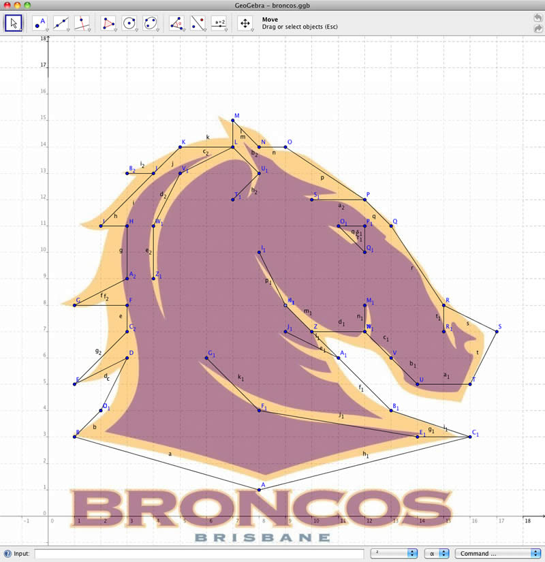Select the Move Graphics View tool

(245, 23)
